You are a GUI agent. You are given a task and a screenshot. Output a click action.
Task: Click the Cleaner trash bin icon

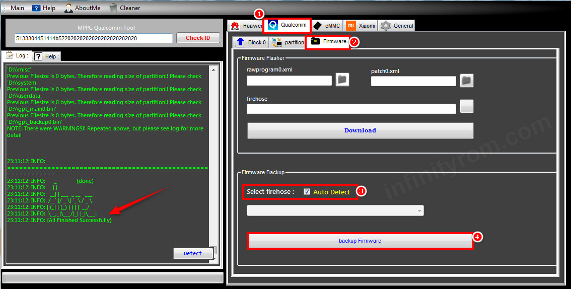click(x=113, y=8)
